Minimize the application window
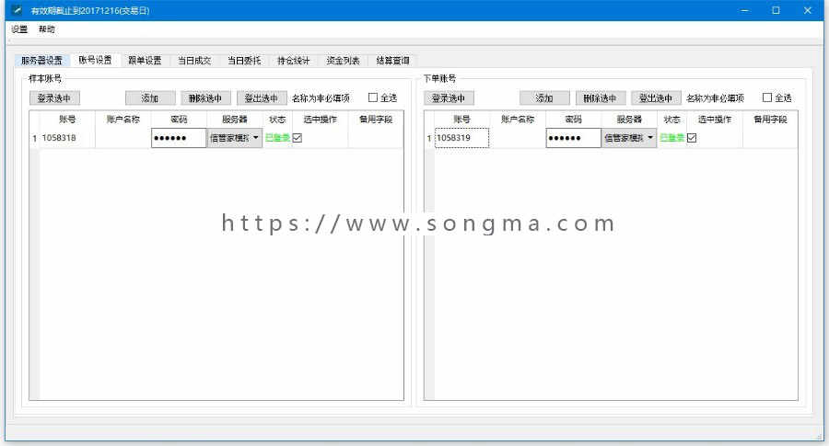The image size is (829, 446). tap(744, 10)
